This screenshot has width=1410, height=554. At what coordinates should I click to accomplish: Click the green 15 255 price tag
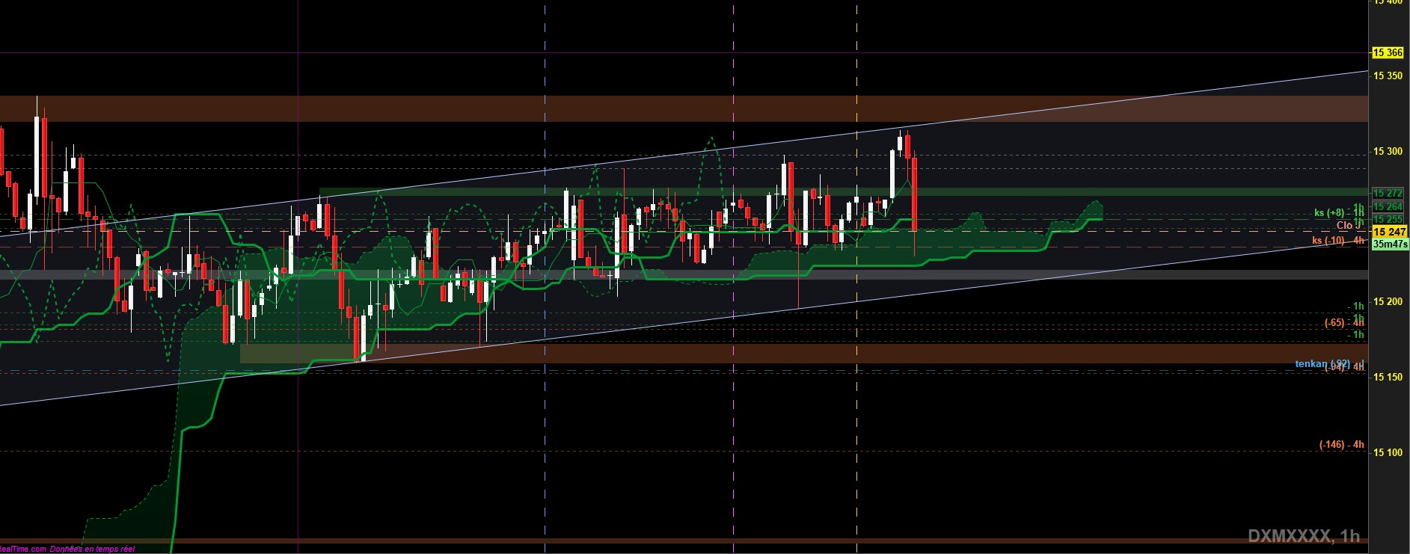tap(1388, 219)
